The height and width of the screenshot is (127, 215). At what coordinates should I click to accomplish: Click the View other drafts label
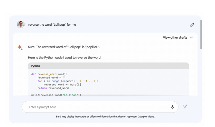click(x=175, y=38)
